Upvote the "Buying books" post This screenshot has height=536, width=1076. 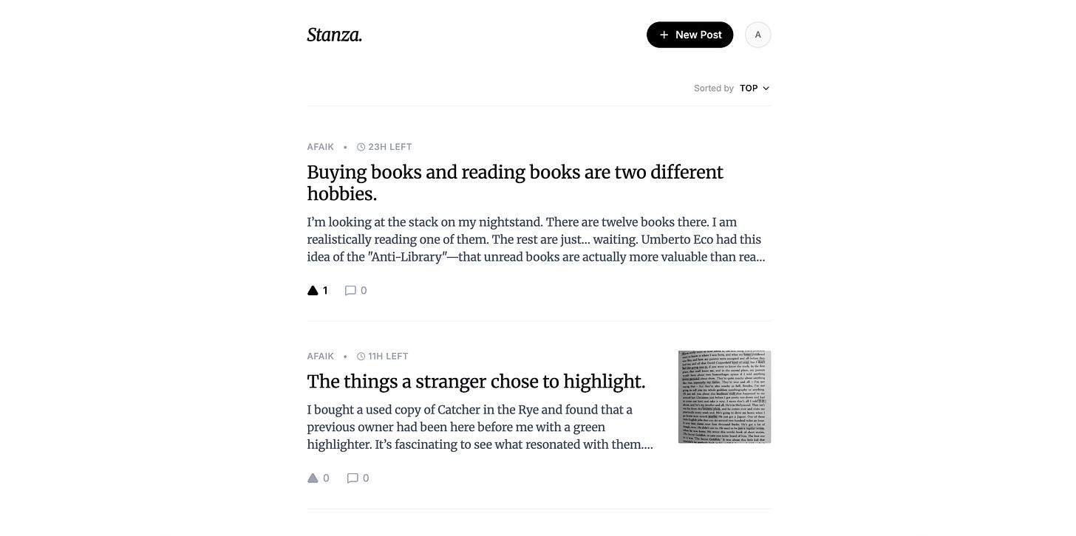[x=313, y=290]
